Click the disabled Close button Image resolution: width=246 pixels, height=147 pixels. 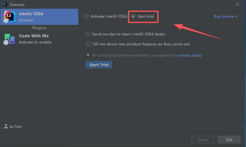(203, 140)
